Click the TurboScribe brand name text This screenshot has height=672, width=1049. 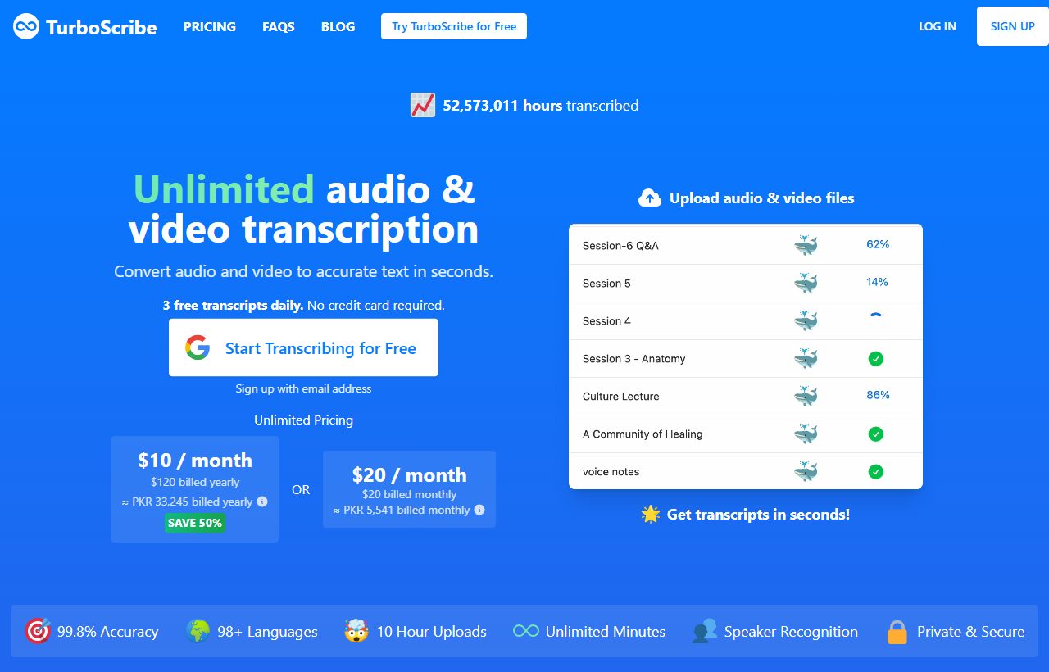pyautogui.click(x=102, y=27)
